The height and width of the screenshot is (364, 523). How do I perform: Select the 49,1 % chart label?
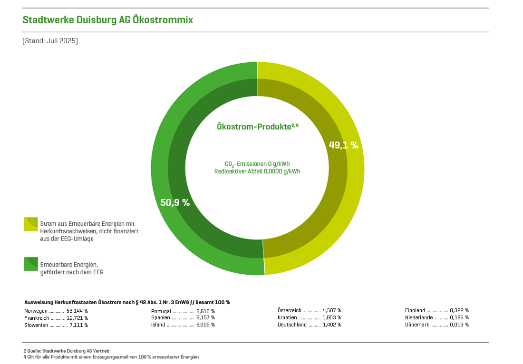[x=343, y=145]
